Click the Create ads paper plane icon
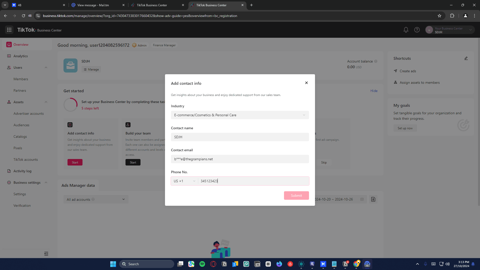 point(395,71)
